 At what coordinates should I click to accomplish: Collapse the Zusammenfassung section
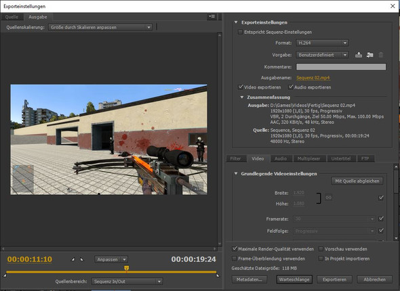tap(242, 97)
